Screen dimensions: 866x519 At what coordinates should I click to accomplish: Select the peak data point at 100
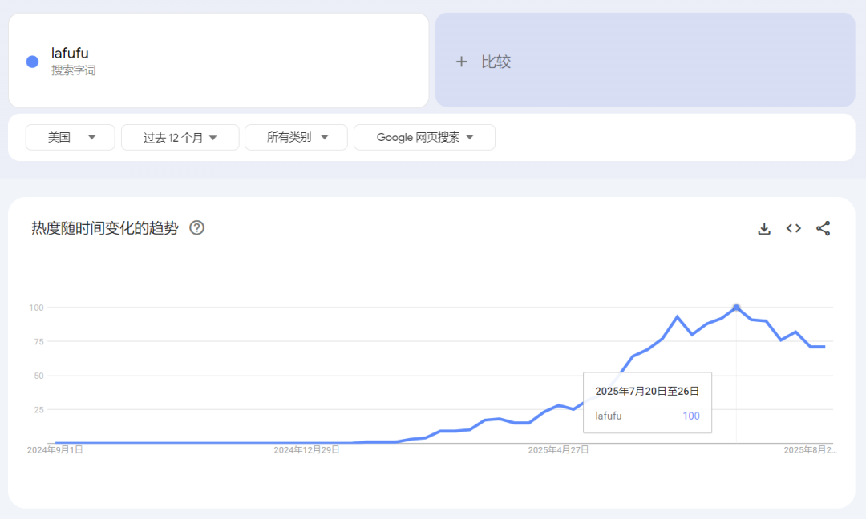tap(736, 308)
